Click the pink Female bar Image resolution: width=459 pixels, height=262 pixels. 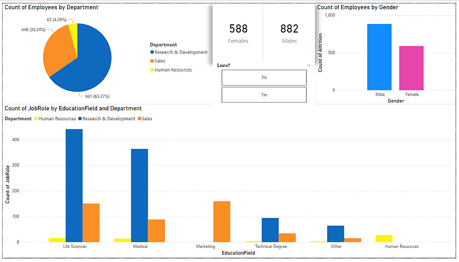(x=411, y=68)
